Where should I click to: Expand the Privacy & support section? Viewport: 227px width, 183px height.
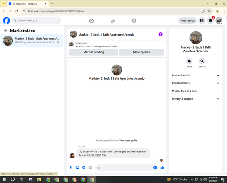196,99
